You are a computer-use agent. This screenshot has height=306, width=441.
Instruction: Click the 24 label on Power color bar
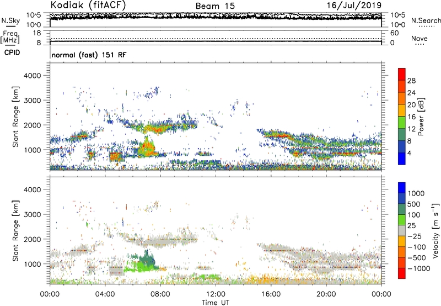click(x=411, y=93)
